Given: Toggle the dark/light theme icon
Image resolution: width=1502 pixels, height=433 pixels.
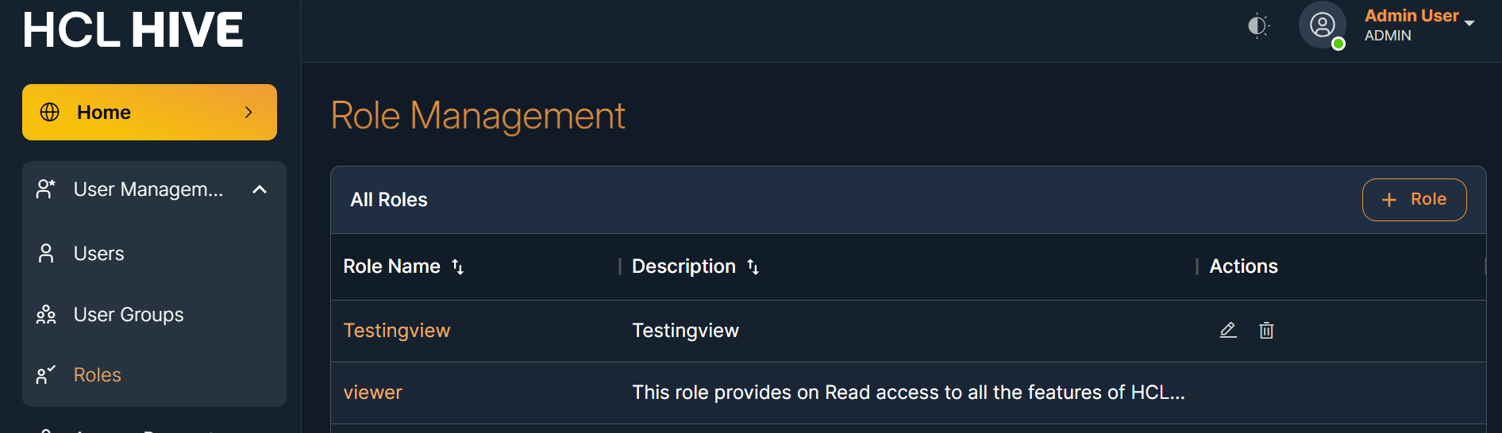Looking at the screenshot, I should point(1257,26).
